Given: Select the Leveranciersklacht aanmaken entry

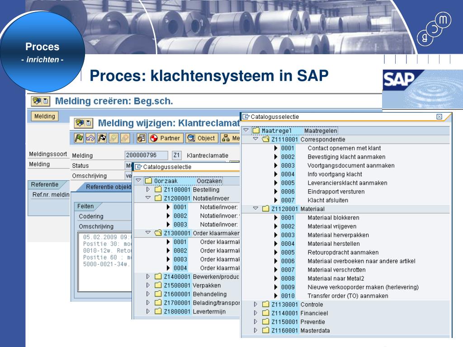Looking at the screenshot, I should point(347,183).
